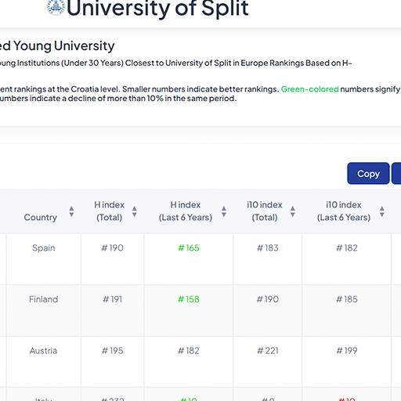
Task: Click the H index (Total) header label
Action: tap(110, 211)
